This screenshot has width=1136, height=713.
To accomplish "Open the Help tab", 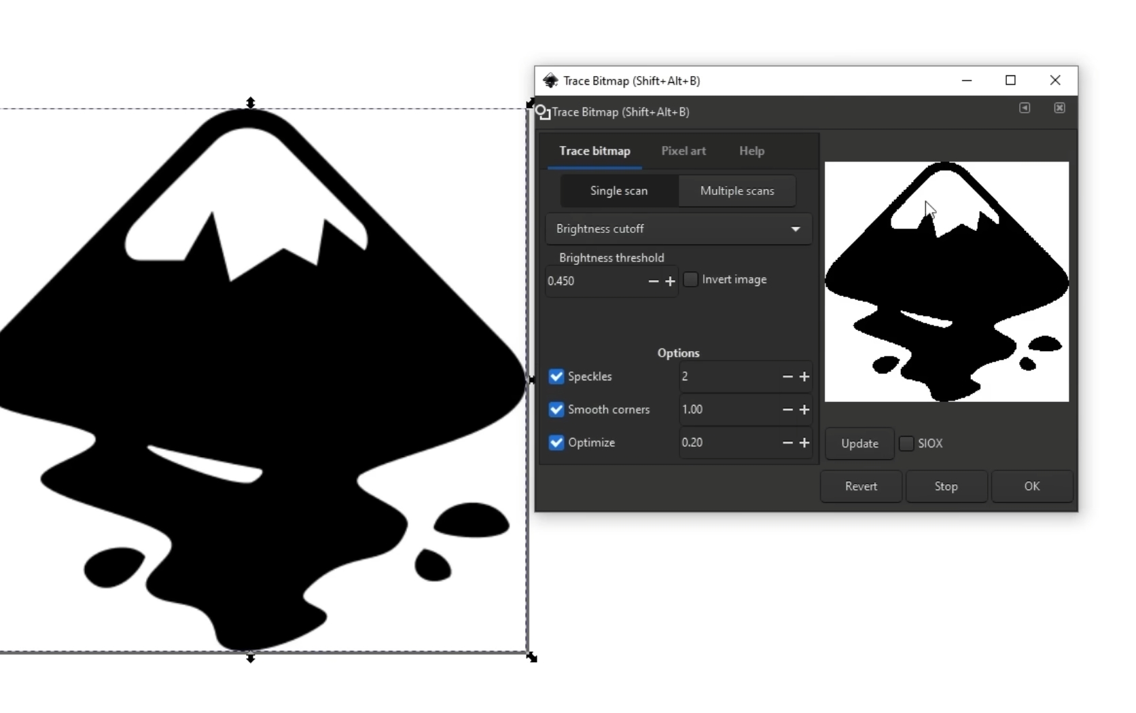I will [x=751, y=151].
